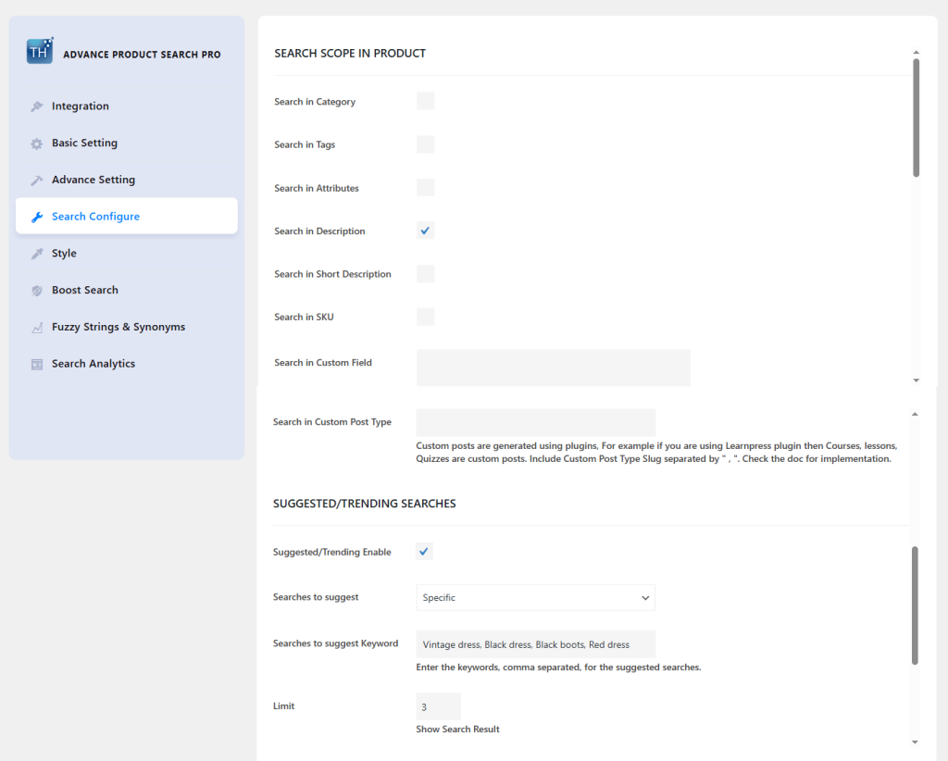948x761 pixels.
Task: Disable Search in Description
Action: (425, 230)
